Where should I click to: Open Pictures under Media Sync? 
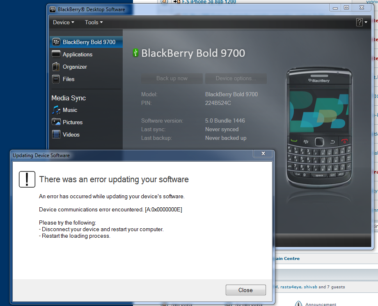click(x=73, y=123)
